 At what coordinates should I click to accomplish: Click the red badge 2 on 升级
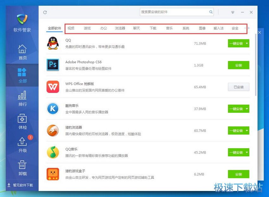coord(30,137)
